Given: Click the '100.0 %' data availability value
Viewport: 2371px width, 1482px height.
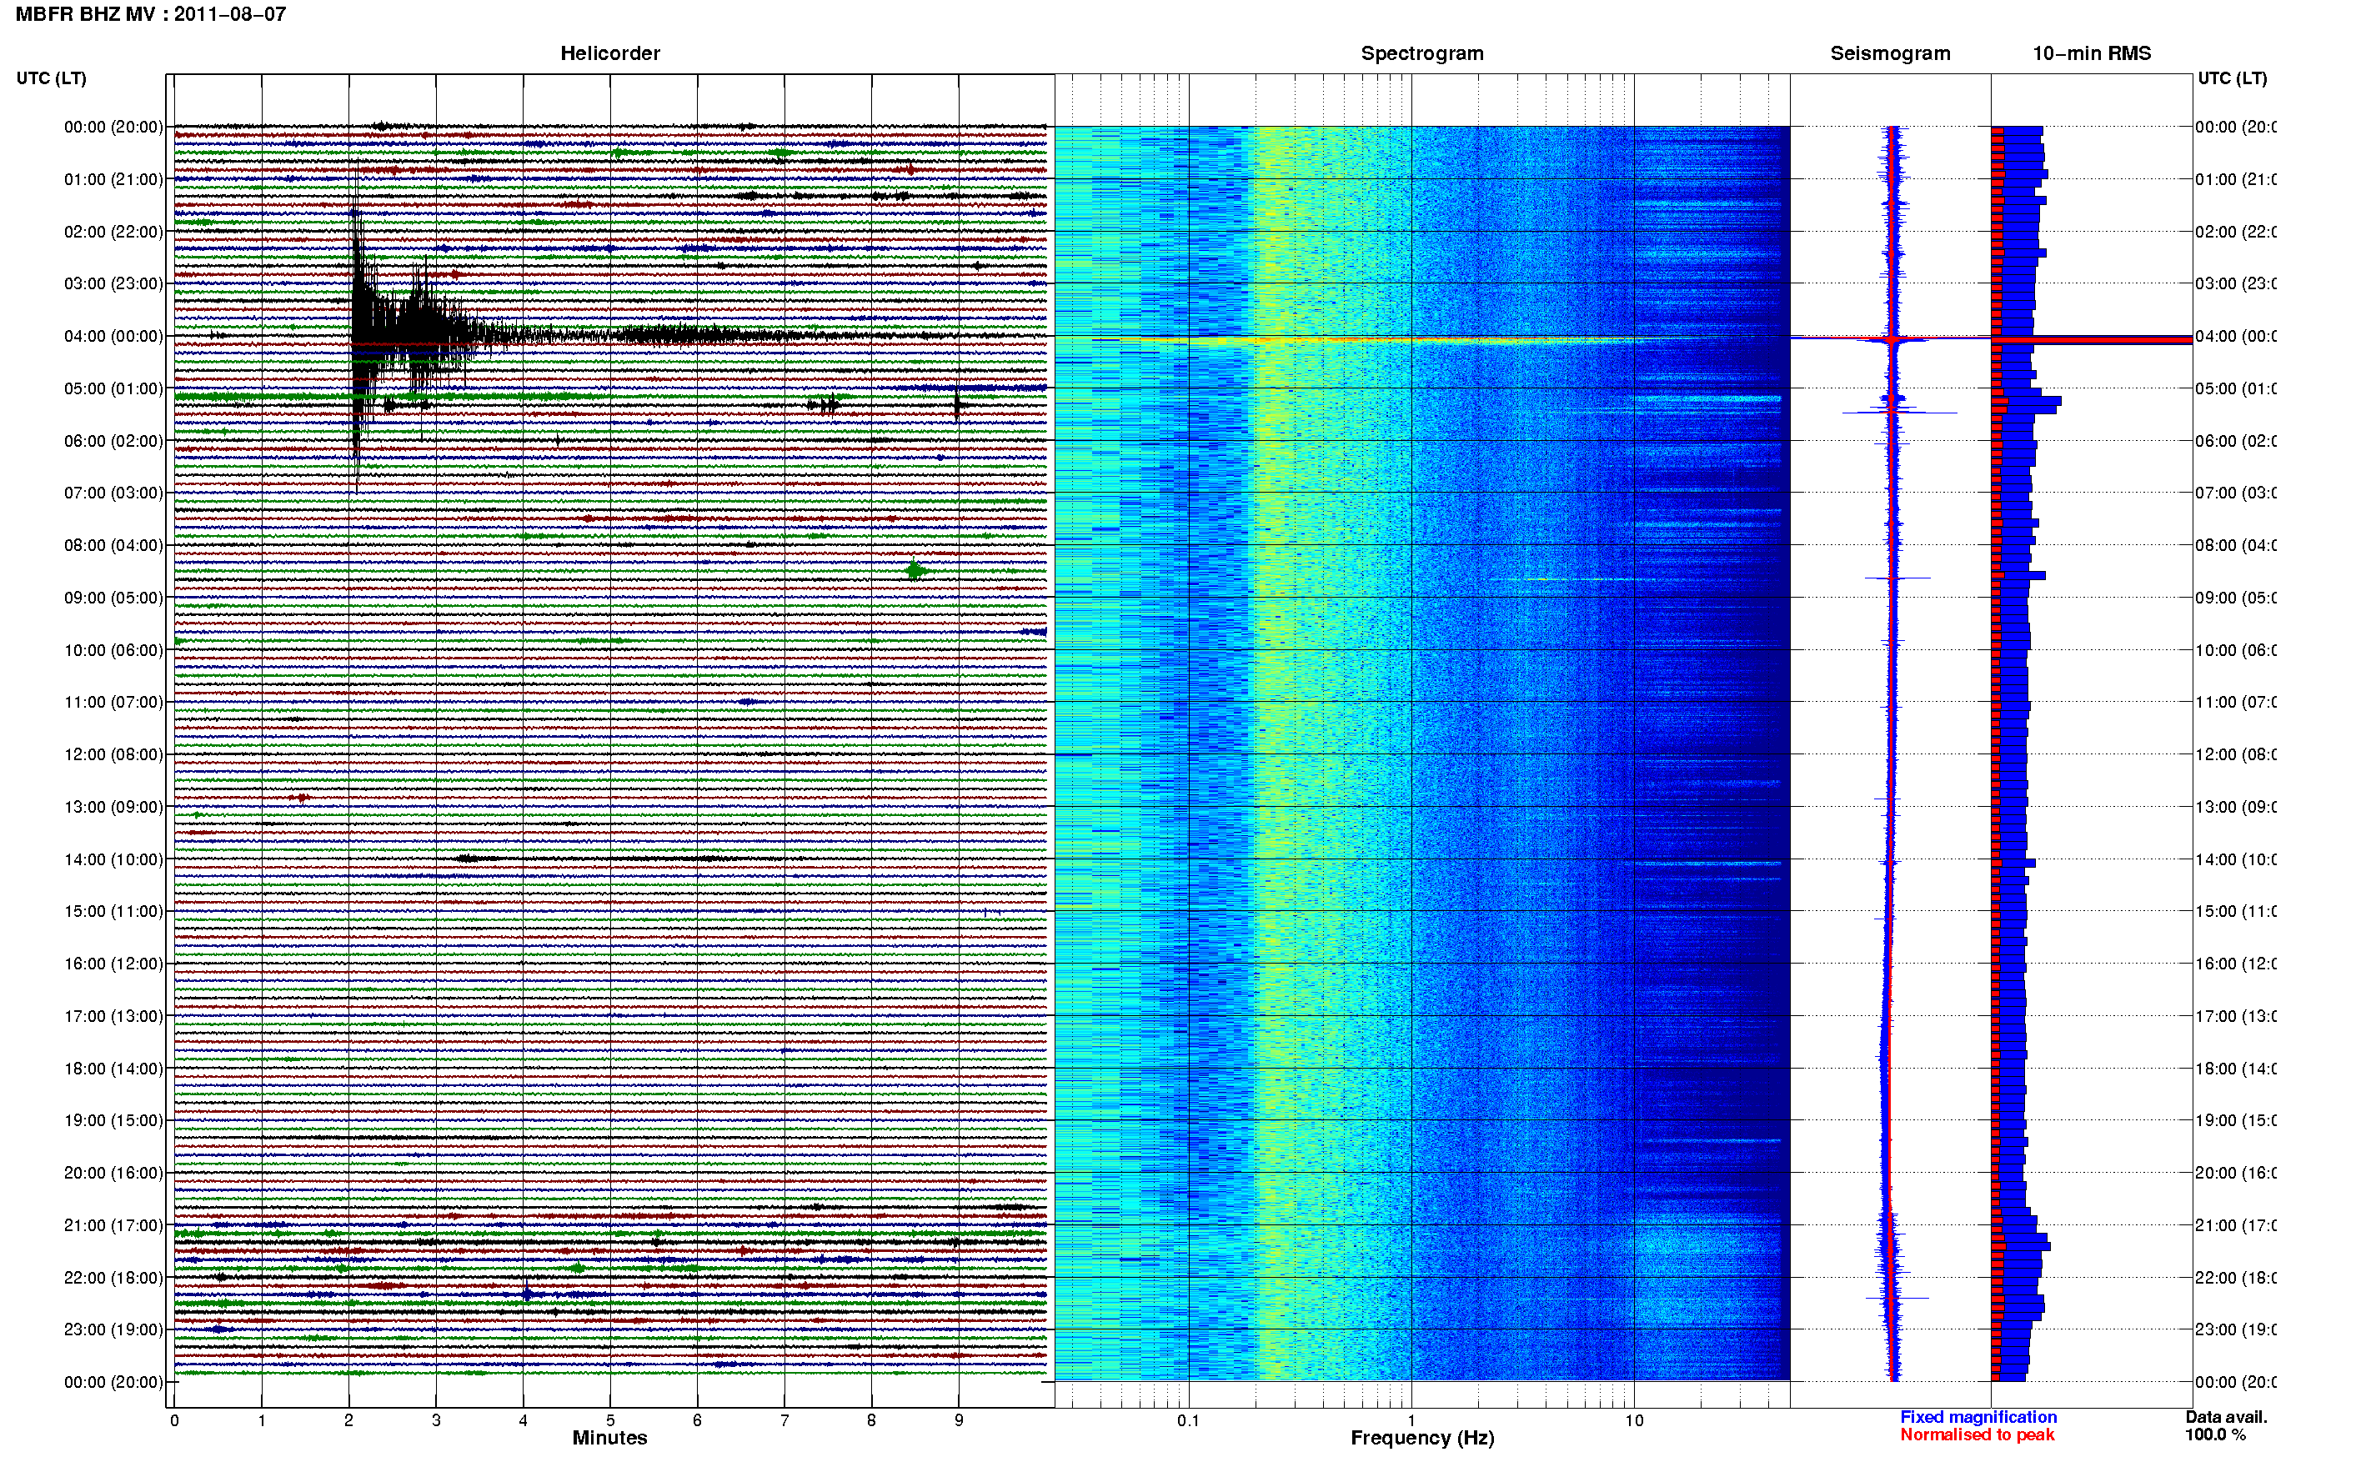Looking at the screenshot, I should [2214, 1435].
